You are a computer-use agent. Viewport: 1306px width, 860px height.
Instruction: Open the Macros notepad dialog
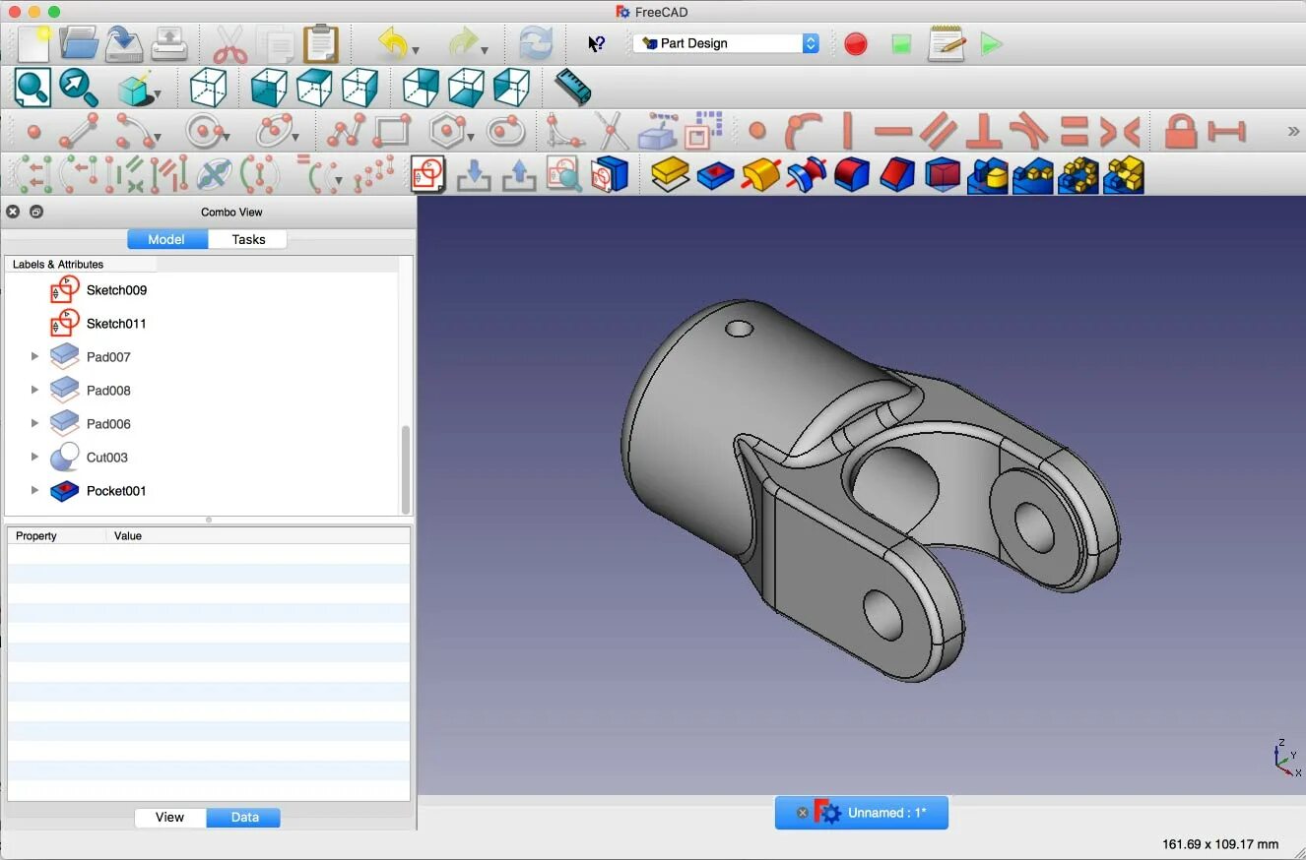pos(947,44)
